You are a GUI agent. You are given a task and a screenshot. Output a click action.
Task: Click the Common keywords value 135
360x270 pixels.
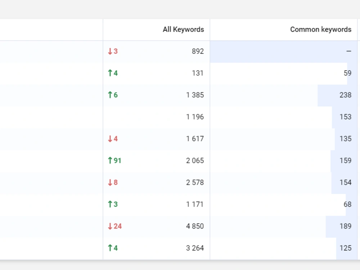(x=346, y=139)
